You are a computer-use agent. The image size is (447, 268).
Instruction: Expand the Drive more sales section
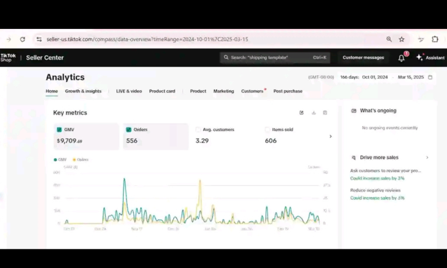point(427,158)
